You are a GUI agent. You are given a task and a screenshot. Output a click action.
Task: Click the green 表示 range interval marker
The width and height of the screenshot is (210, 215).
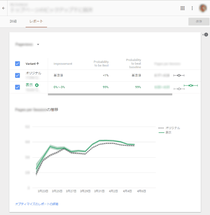[191, 85]
